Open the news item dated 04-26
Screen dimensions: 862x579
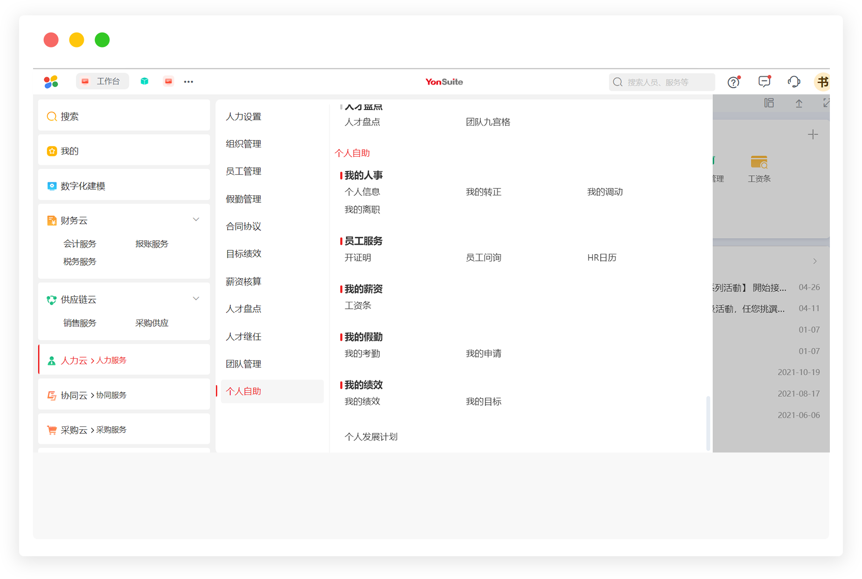[766, 288]
